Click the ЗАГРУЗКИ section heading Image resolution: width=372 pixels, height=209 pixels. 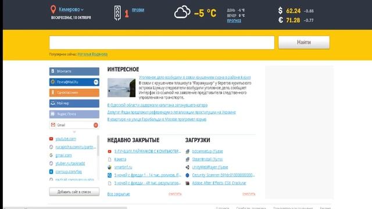point(198,140)
